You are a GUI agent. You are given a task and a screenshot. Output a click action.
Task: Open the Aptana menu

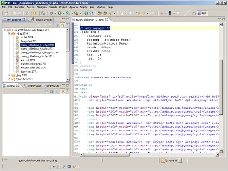point(73,7)
